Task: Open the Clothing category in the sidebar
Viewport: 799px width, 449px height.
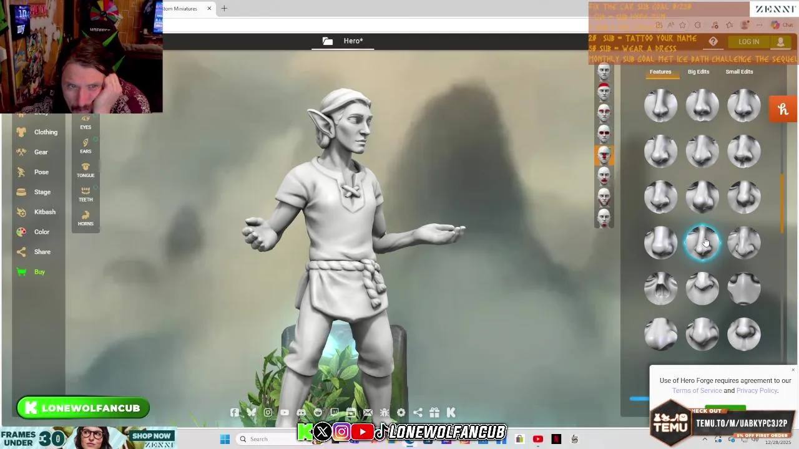Action: pyautogui.click(x=37, y=132)
